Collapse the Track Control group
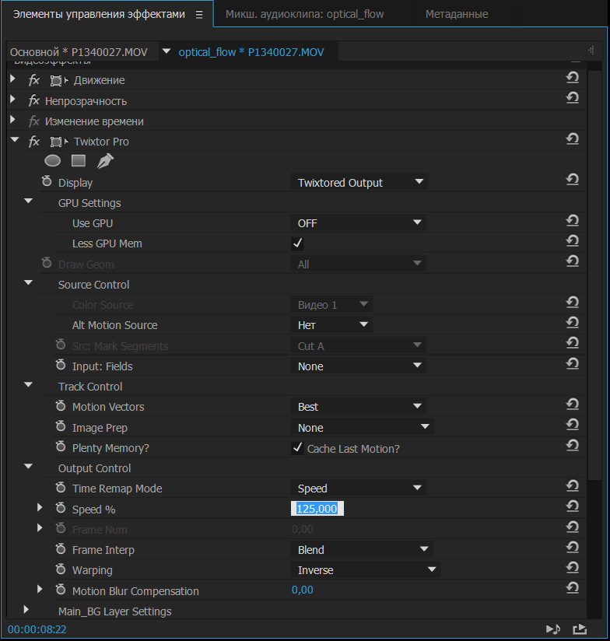The image size is (610, 641). [x=28, y=384]
